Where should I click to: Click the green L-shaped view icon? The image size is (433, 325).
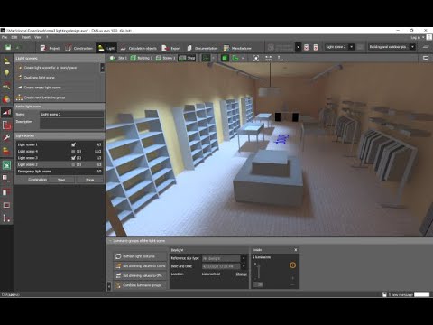tap(235, 58)
